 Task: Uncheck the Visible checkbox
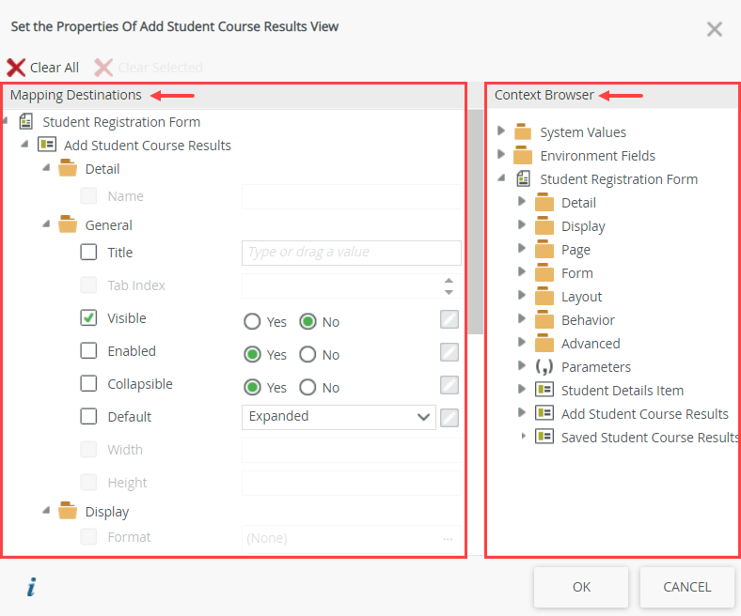88,318
